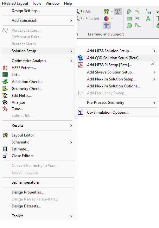Screen dimensions: 159x228
Task: Click the Layout Editor icon
Action: (5, 135)
